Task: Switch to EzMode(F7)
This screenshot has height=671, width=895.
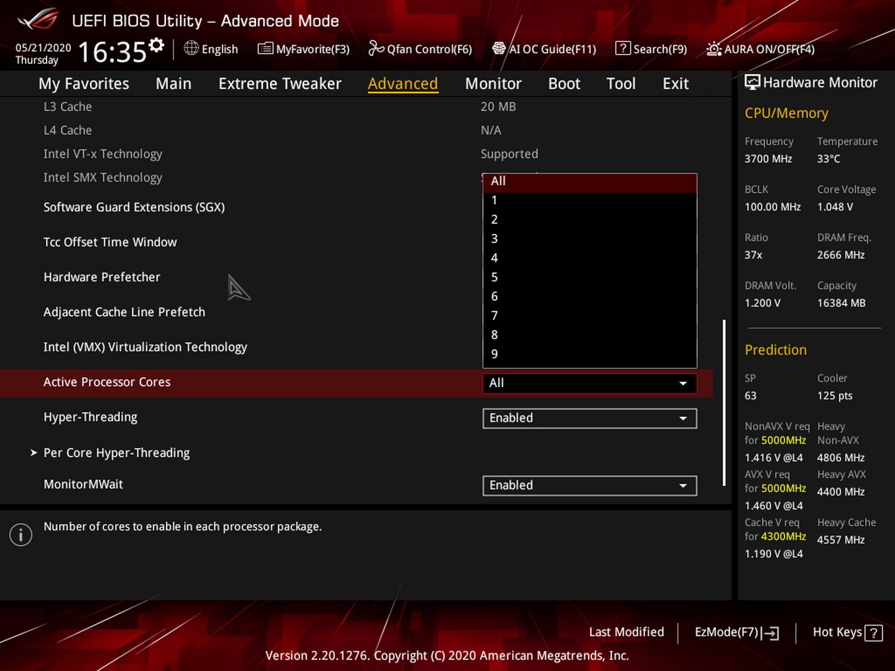Action: (x=737, y=632)
